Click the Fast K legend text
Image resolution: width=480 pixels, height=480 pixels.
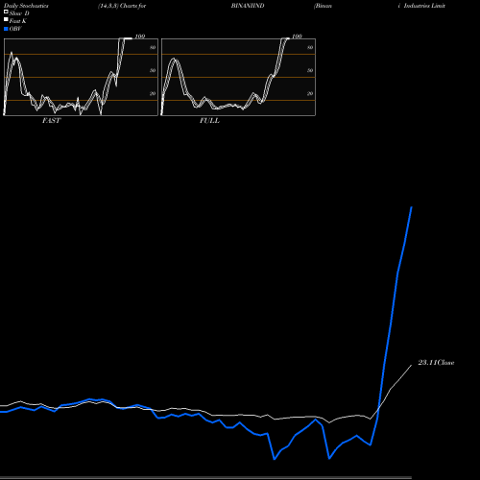point(18,21)
